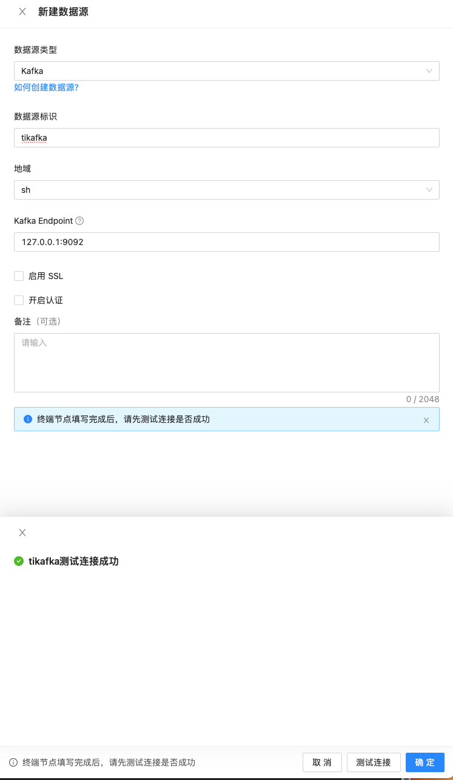Click the Kafka Endpoint label text
Viewport: 453px width, 780px height.
pyautogui.click(x=43, y=221)
